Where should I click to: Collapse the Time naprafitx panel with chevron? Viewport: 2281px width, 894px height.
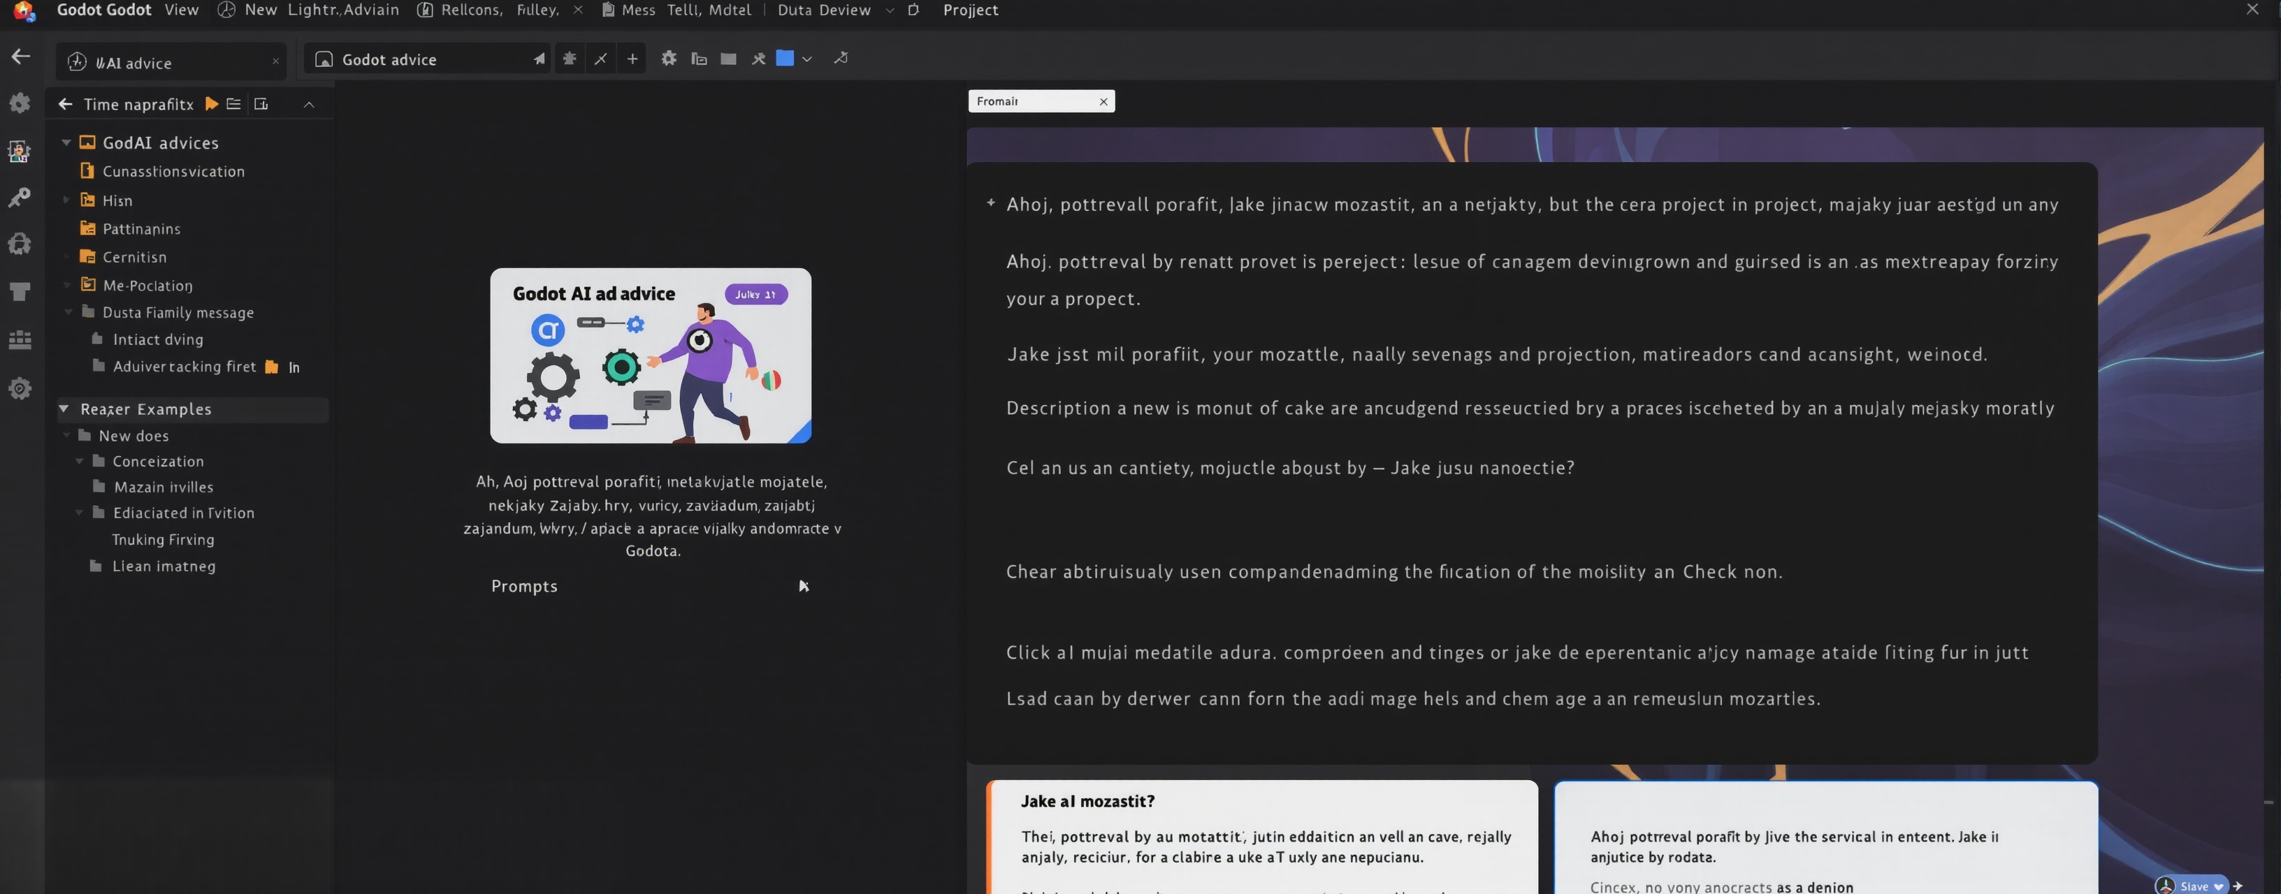[x=309, y=105]
